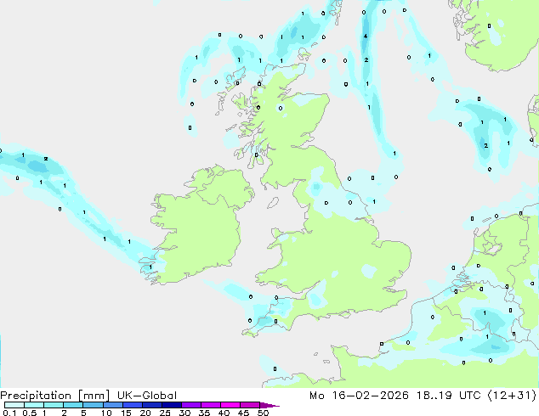Click the "40" legend scale label
The height and width of the screenshot is (416, 539).
224,413
